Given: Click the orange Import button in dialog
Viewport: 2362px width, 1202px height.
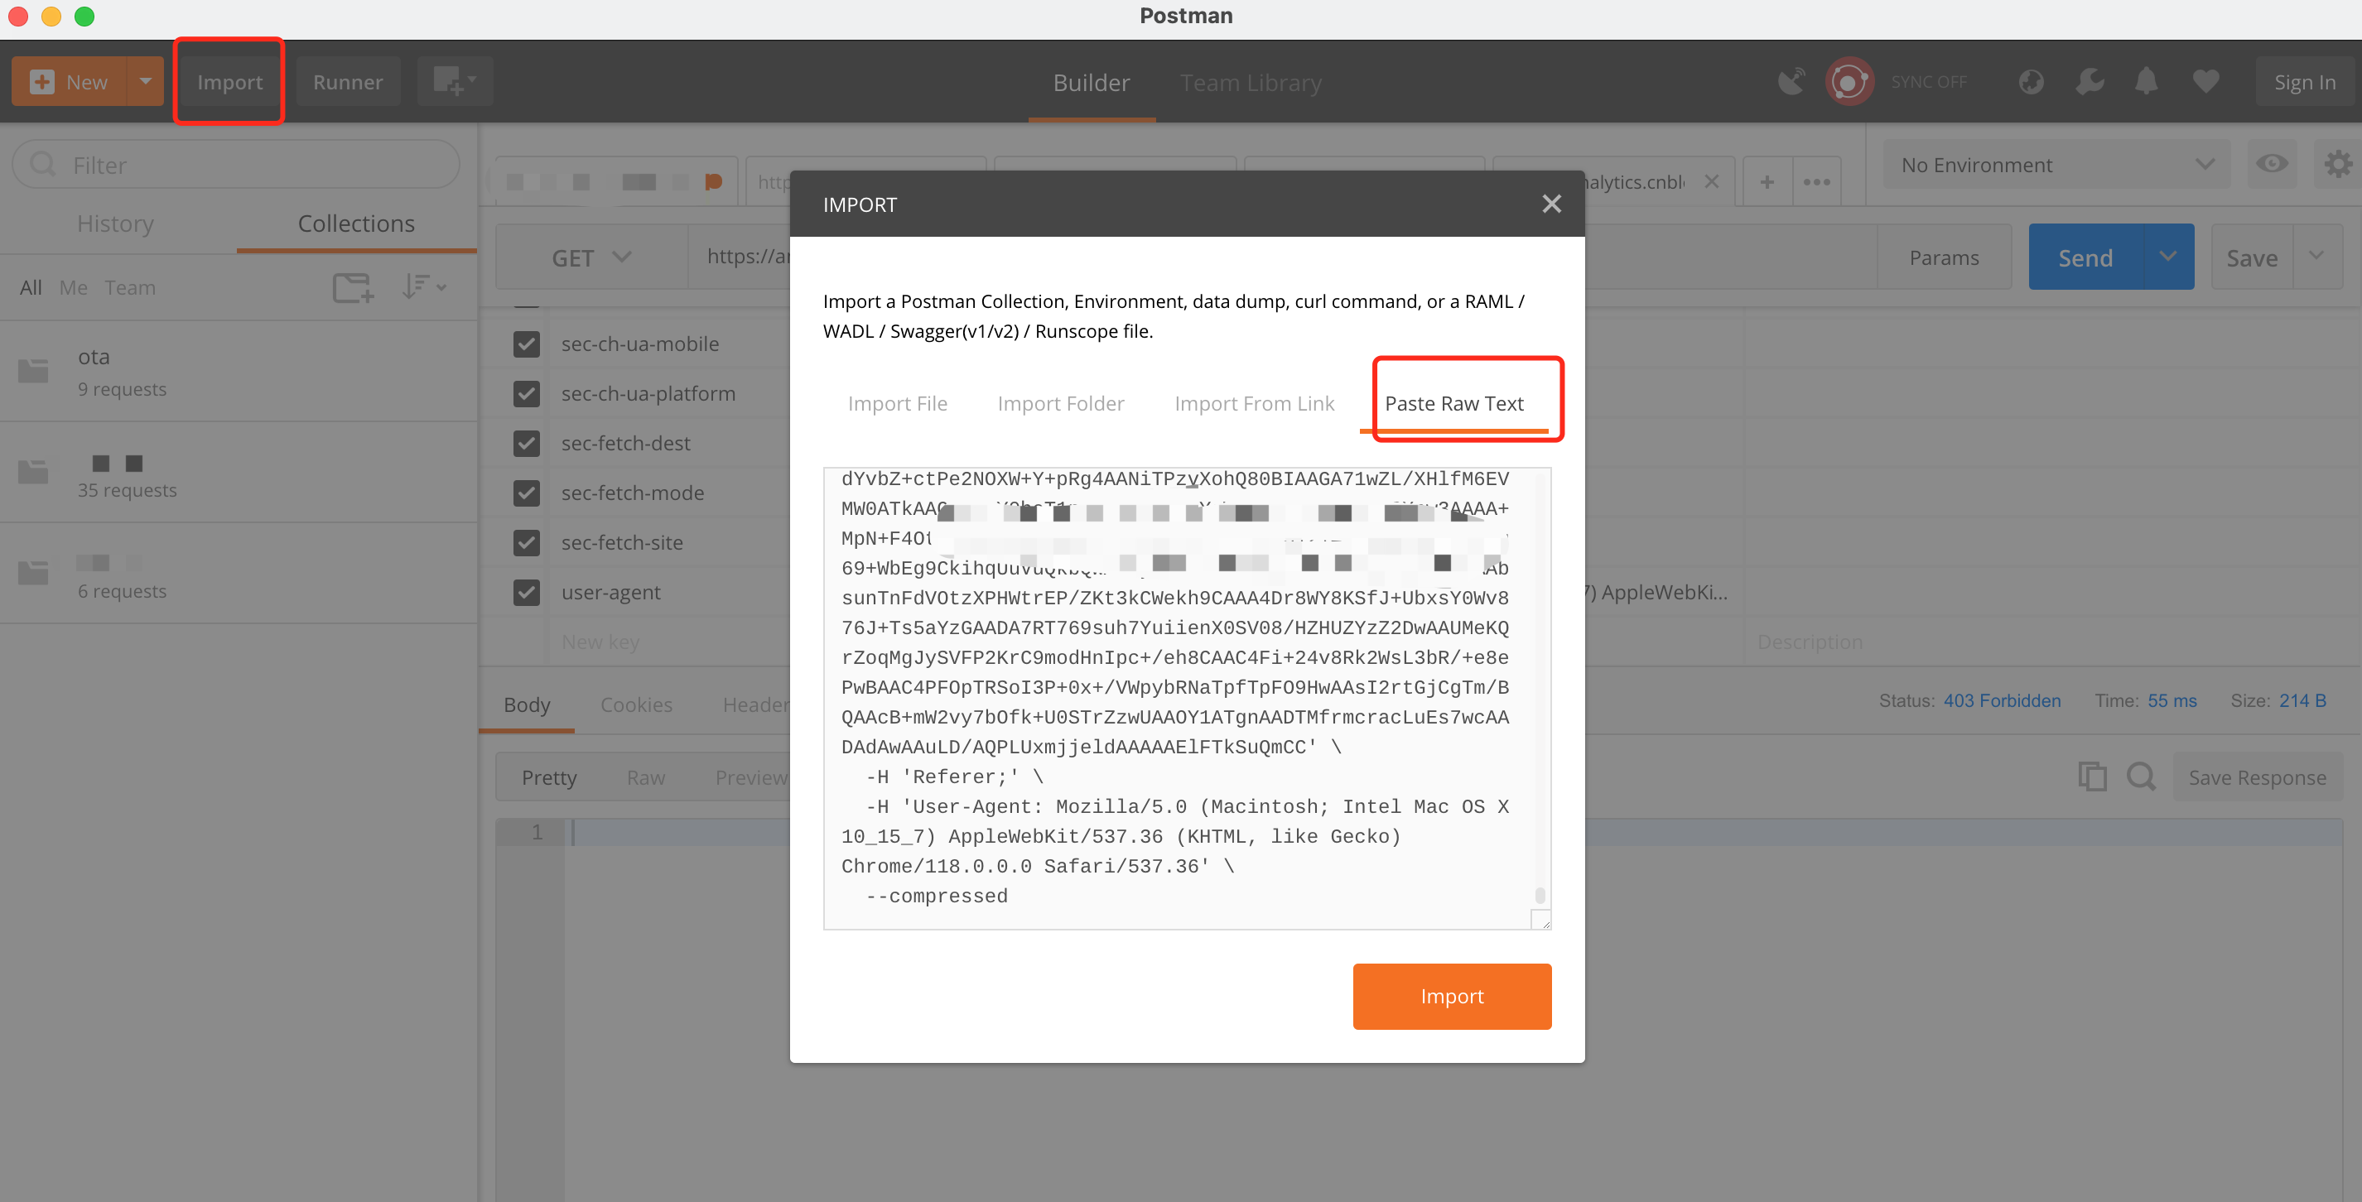Looking at the screenshot, I should click(1452, 996).
